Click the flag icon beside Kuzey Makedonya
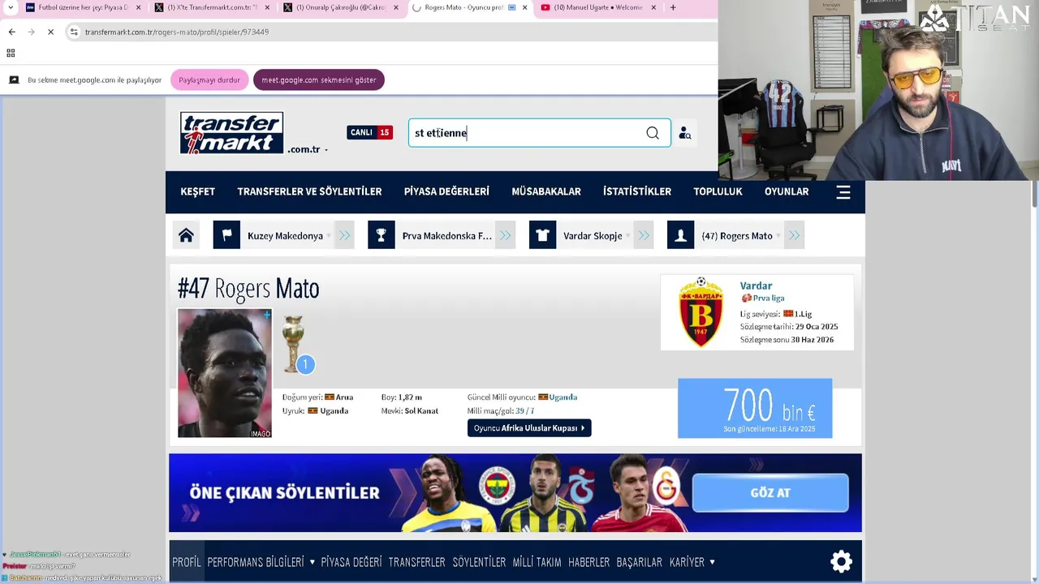This screenshot has height=584, width=1039. point(226,235)
